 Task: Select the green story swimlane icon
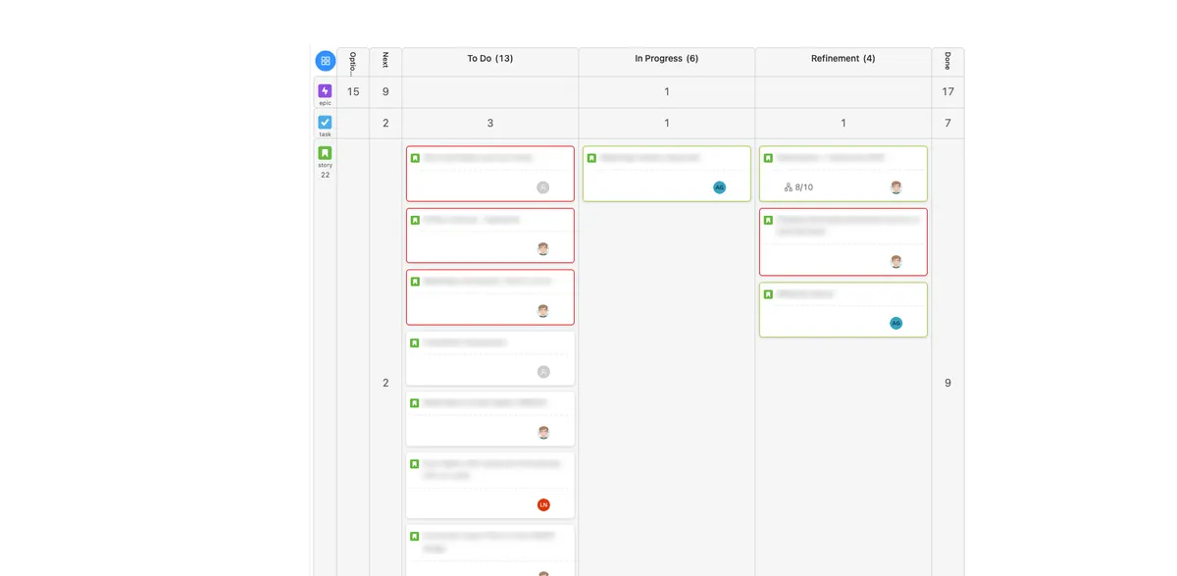pyautogui.click(x=325, y=153)
